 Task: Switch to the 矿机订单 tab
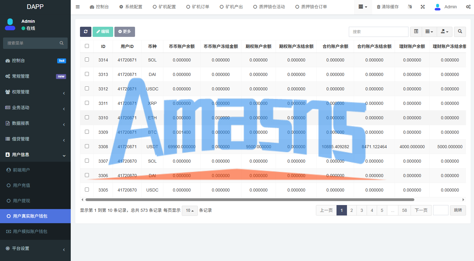click(198, 7)
